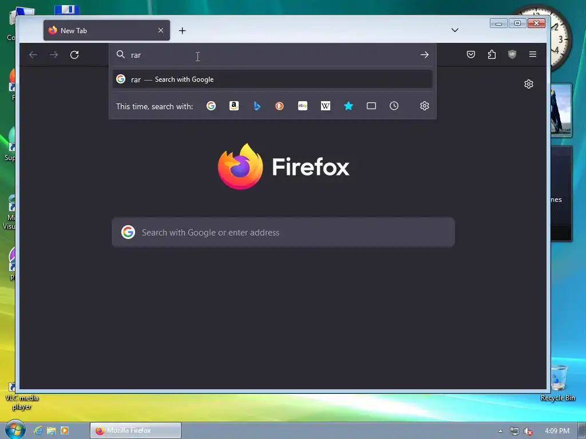Screen dimensions: 586x439
Task: Open the Firefox hamburger menu
Action: coord(533,54)
